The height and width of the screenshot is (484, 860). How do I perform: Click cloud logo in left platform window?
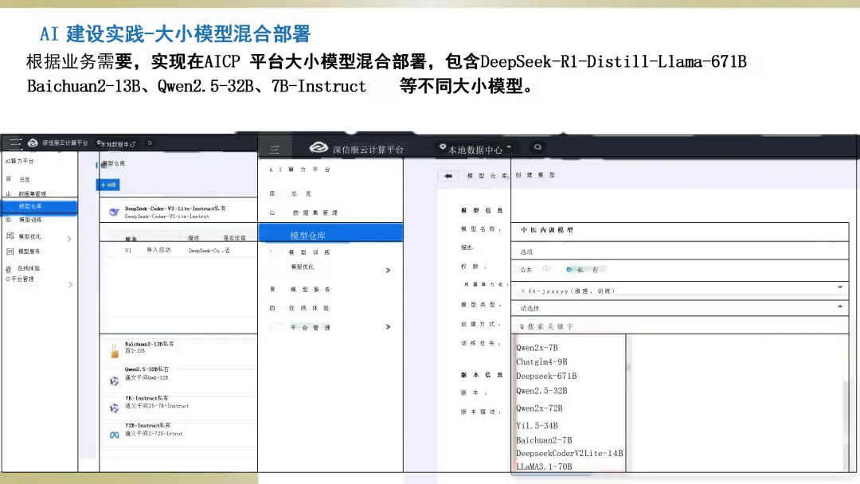pyautogui.click(x=33, y=143)
